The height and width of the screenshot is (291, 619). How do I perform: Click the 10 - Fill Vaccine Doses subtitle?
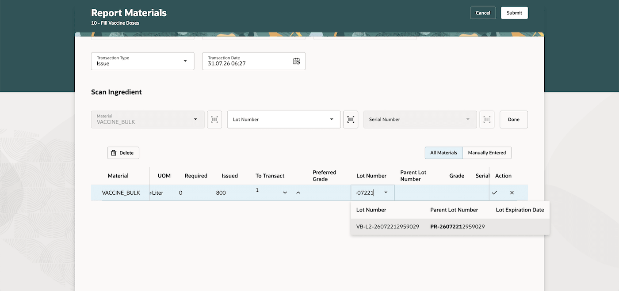coord(115,23)
